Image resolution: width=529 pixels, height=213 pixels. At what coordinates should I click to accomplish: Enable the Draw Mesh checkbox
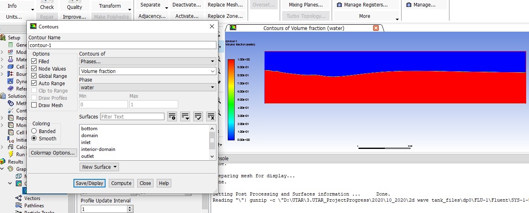click(x=34, y=105)
